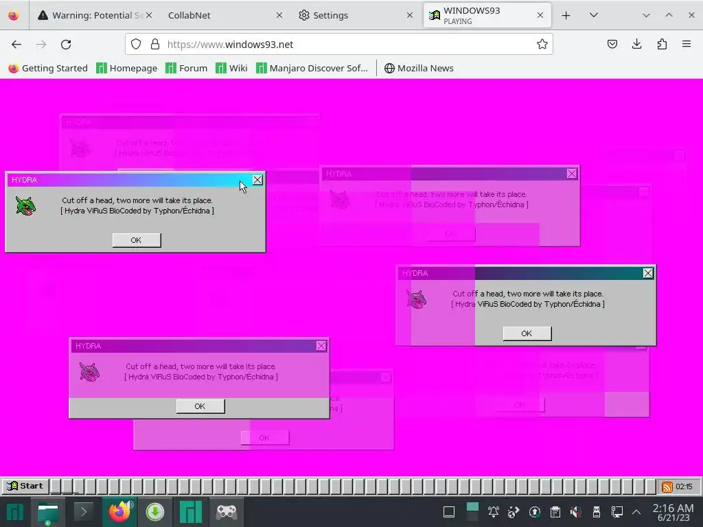Open Manjaro application launcher in panel
This screenshot has width=703, height=527.
[x=15, y=512]
